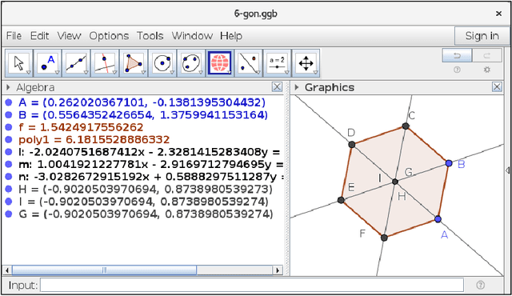The width and height of the screenshot is (512, 296).
Task: Toggle visibility of point H
Action: click(x=9, y=189)
